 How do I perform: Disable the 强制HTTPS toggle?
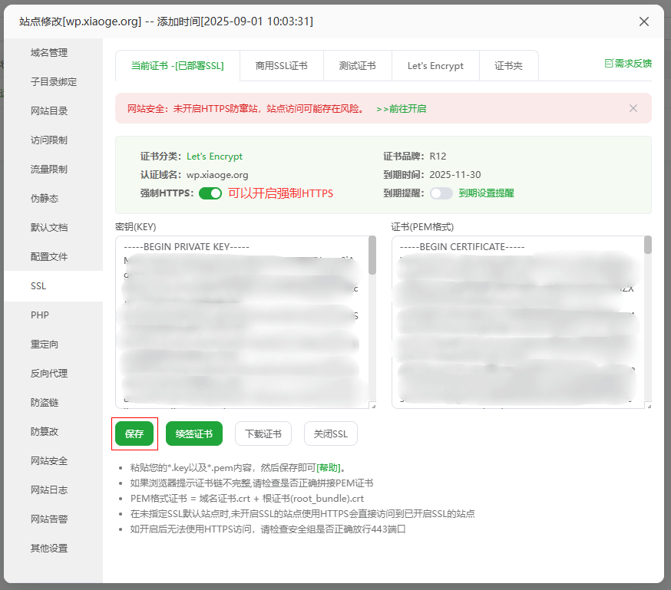tap(210, 194)
